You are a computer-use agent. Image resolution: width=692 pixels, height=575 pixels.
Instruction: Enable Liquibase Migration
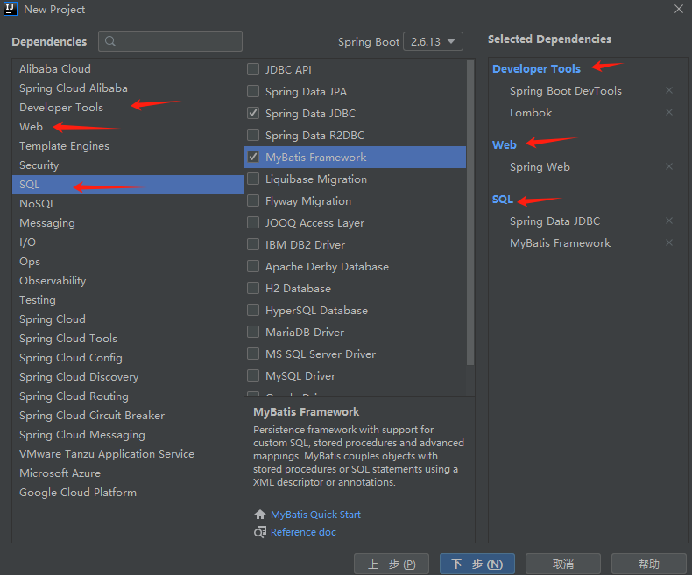253,179
